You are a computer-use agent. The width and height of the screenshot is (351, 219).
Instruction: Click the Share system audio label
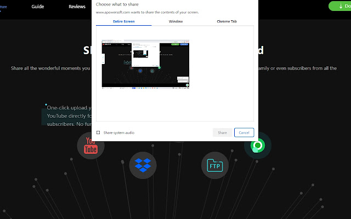(119, 132)
